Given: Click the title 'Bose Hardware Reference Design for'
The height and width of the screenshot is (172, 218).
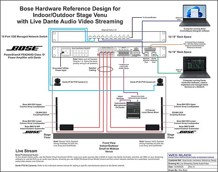Looking at the screenshot, I should click(x=70, y=8).
